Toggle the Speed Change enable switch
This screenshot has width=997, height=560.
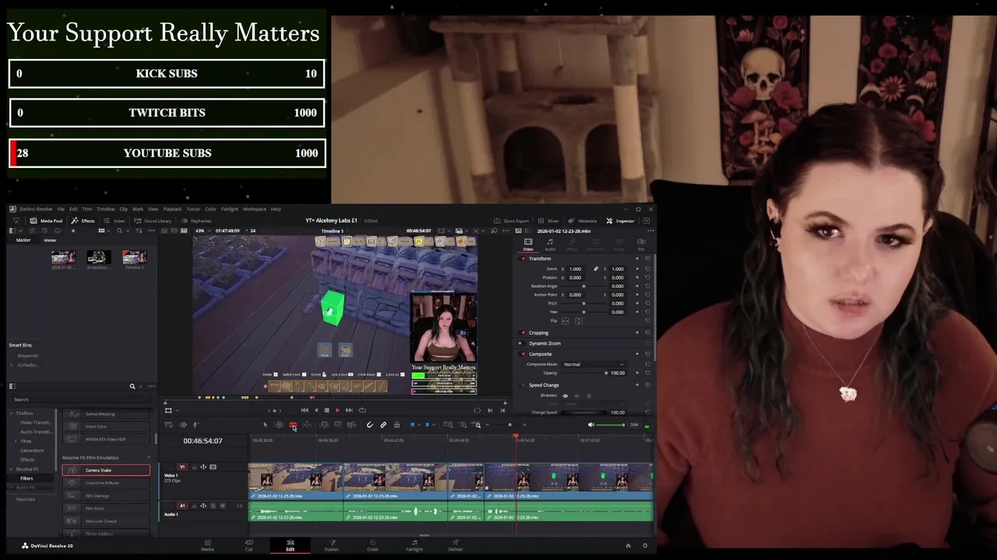523,385
